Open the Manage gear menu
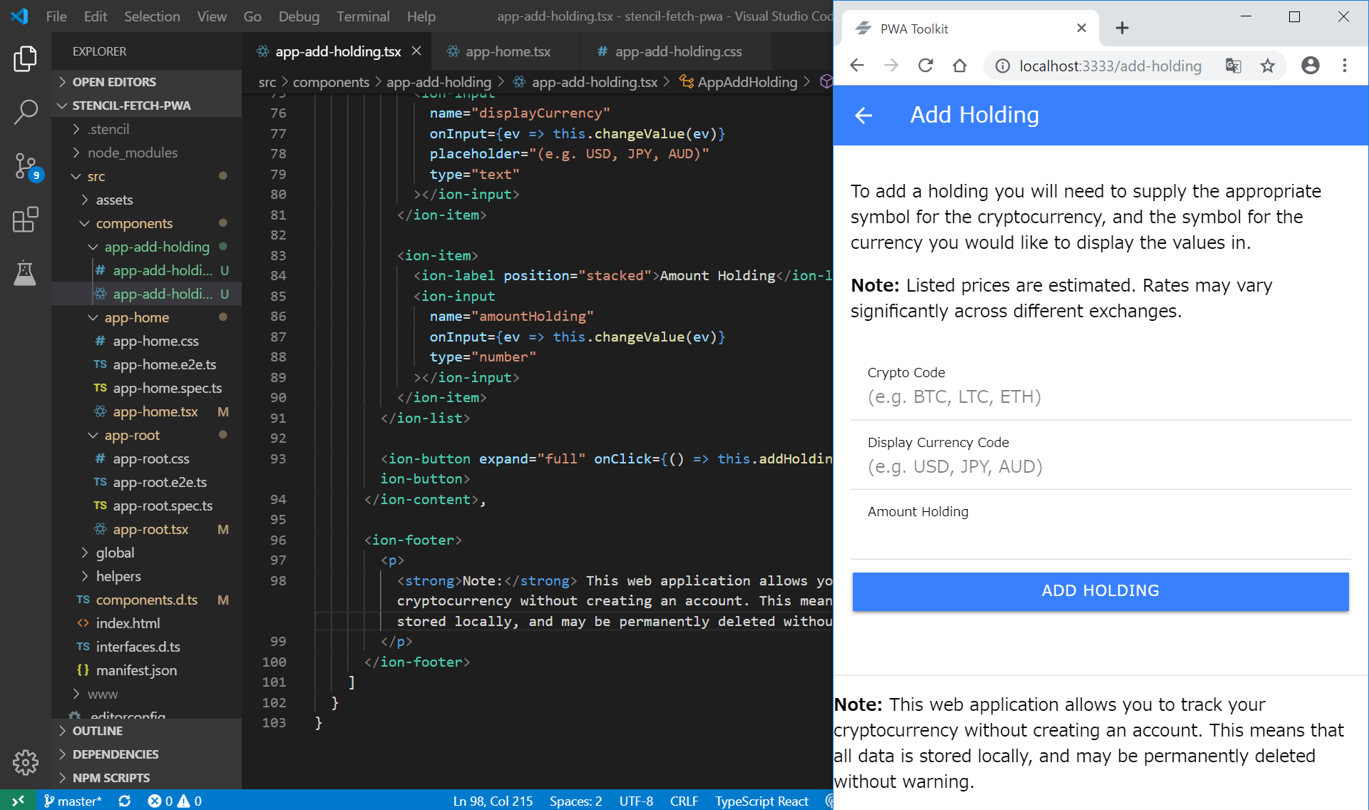 (25, 762)
